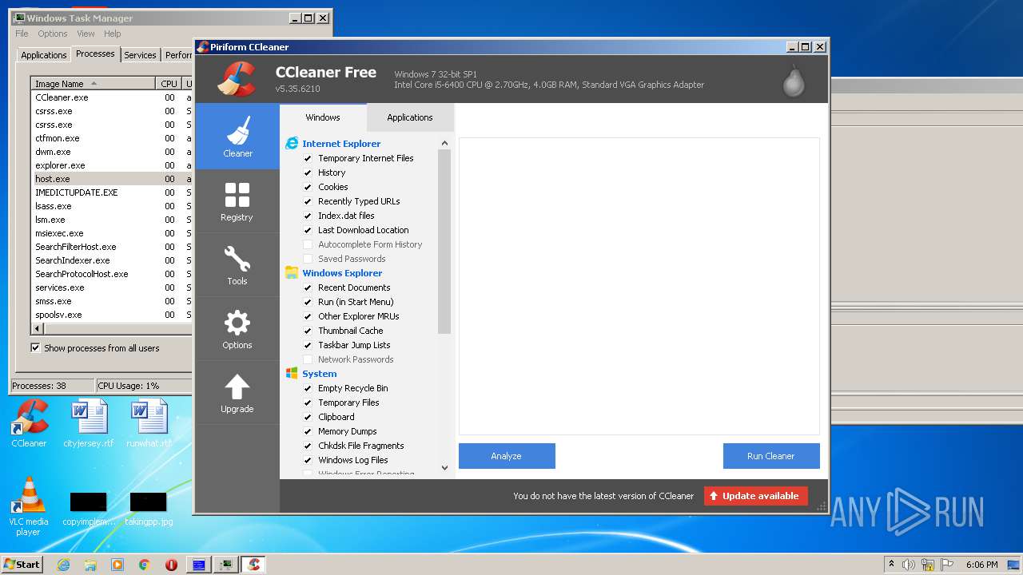The width and height of the screenshot is (1023, 575).
Task: Click the CCleaner broom logo in header
Action: (x=237, y=79)
